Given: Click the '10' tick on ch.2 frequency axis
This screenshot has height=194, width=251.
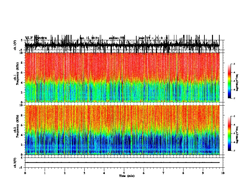Looking at the screenshot, I should tap(22, 105).
